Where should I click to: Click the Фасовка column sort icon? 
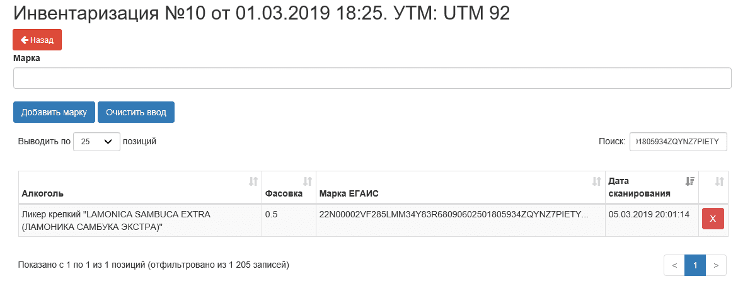pyautogui.click(x=308, y=181)
